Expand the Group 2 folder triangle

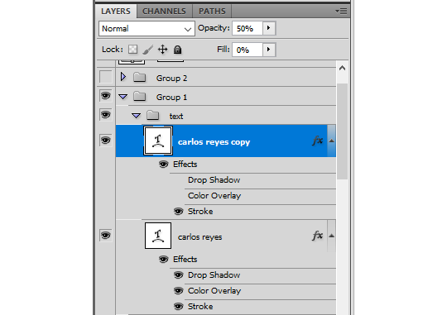pyautogui.click(x=123, y=77)
